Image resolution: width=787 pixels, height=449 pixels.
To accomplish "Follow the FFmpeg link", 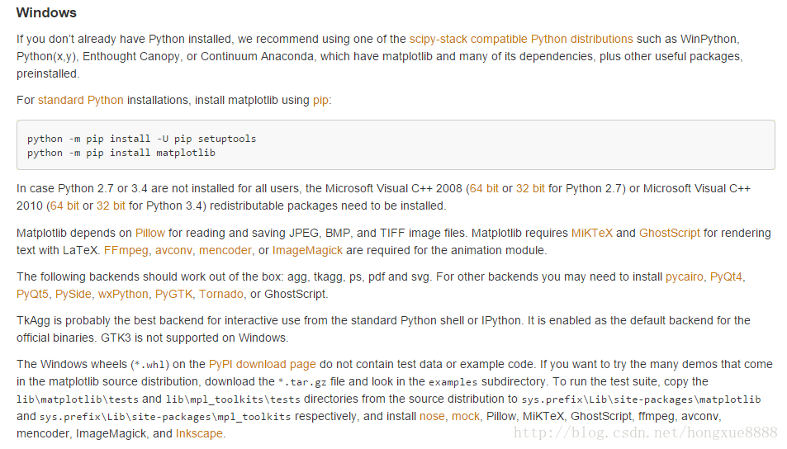I will tap(126, 250).
